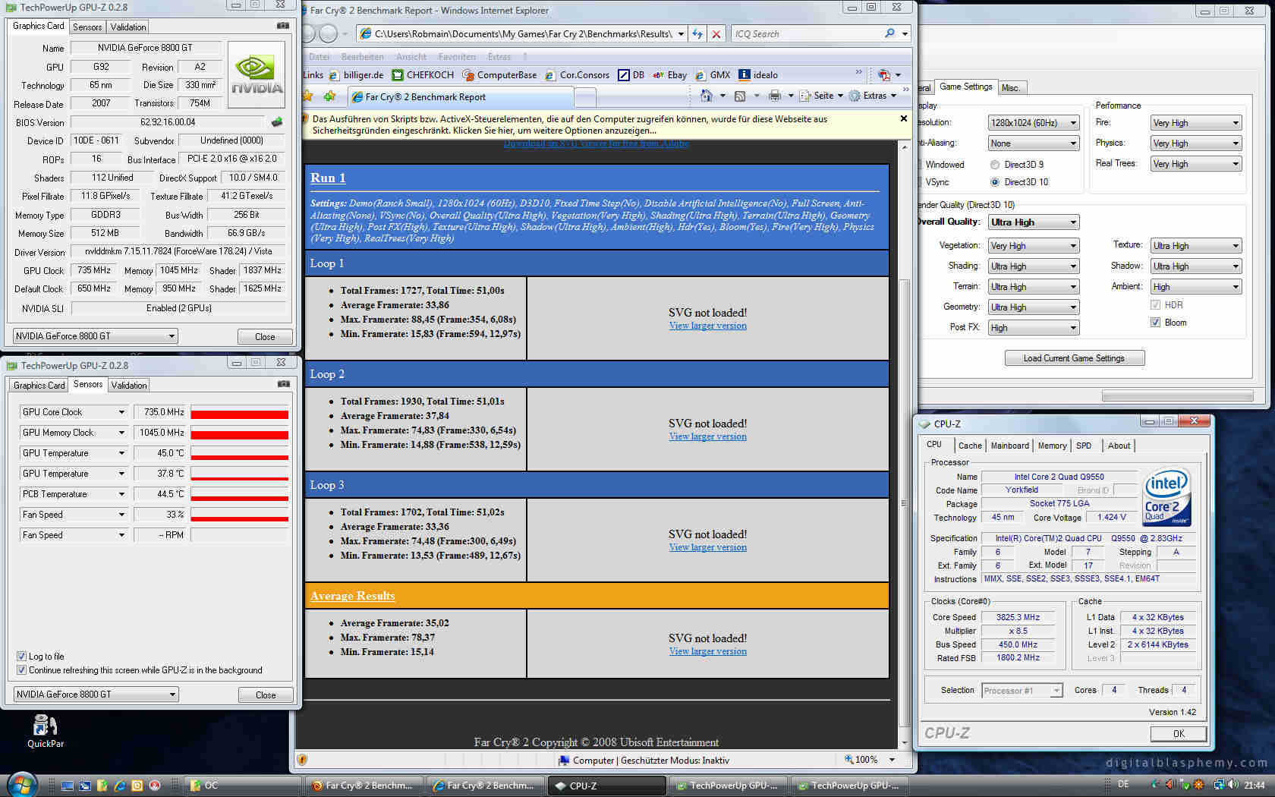
Task: Click the Intel Core 2 Quad logo in CPU-Z
Action: [x=1167, y=497]
